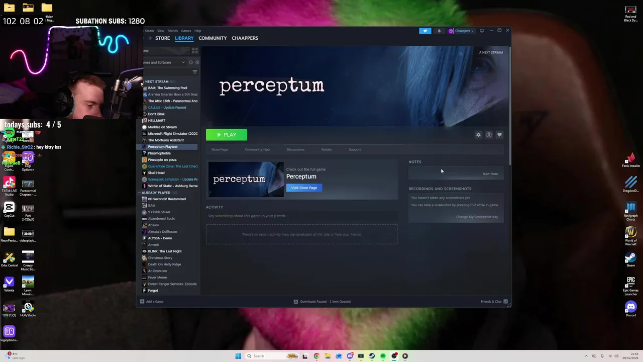Image resolution: width=643 pixels, height=362 pixels.
Task: Open the Store Page link
Action: coord(220,149)
